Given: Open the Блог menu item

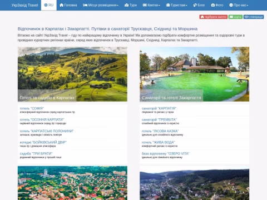Looking at the screenshot, I should [x=199, y=5].
